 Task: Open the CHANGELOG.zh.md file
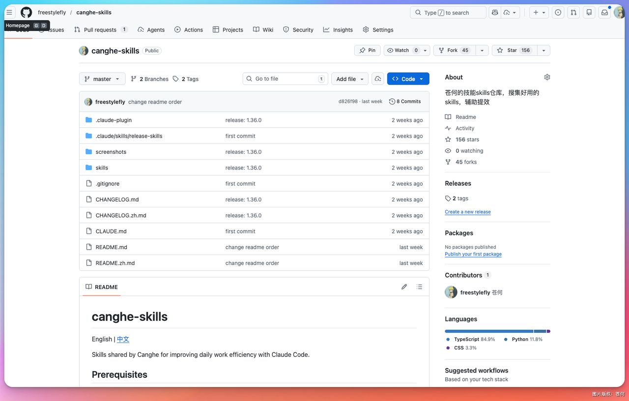pyautogui.click(x=121, y=215)
